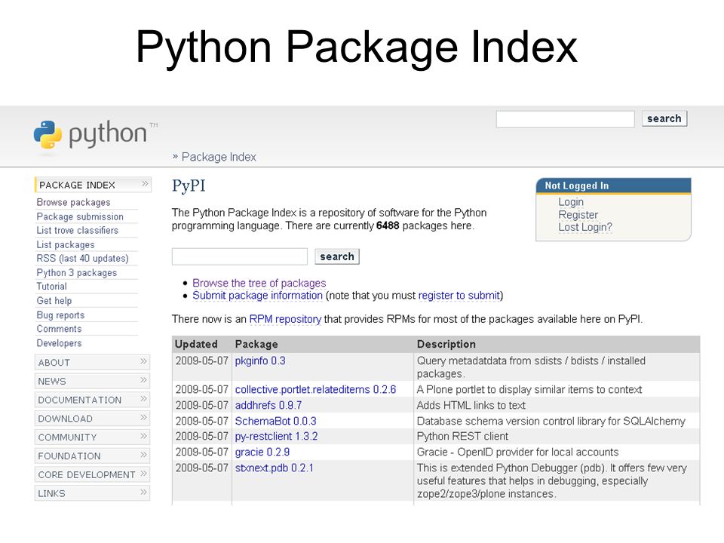The height and width of the screenshot is (543, 724).
Task: Open the DOCUMENTATION menu item
Action: coord(92,400)
